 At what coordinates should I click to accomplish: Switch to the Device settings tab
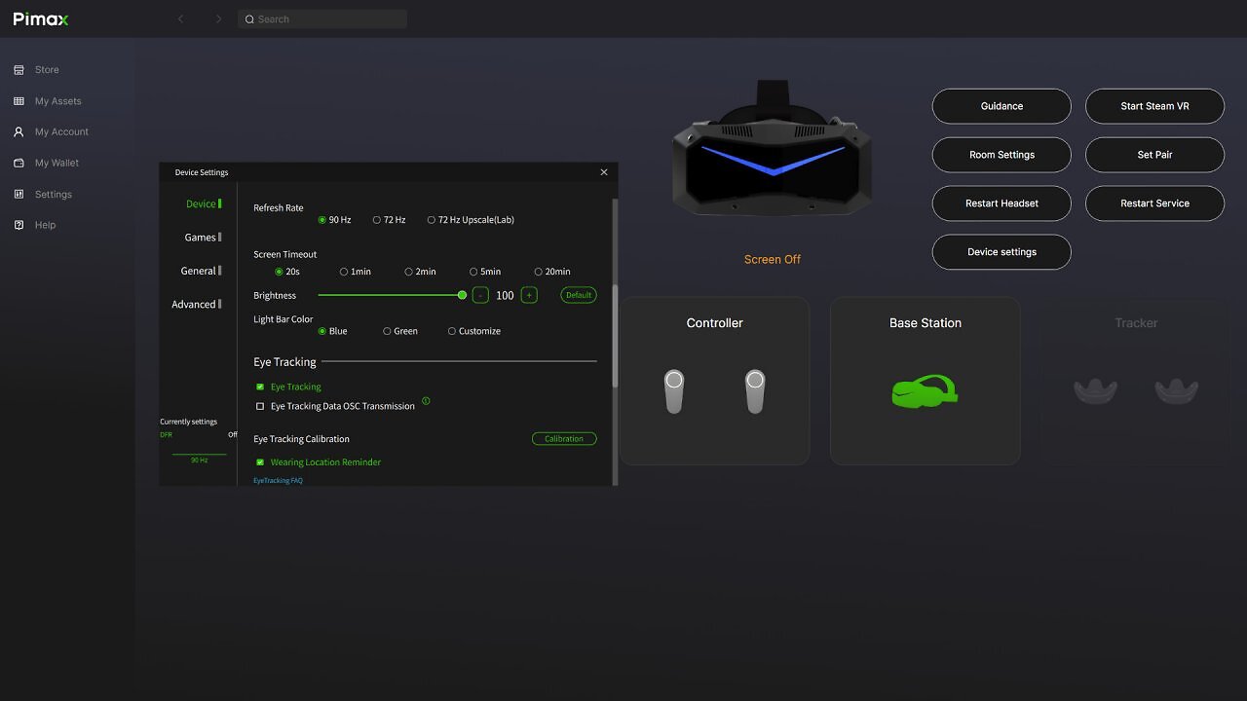pyautogui.click(x=204, y=203)
